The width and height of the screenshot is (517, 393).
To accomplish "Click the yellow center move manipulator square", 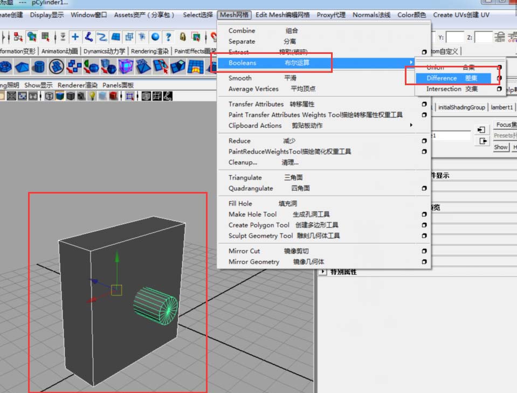I will (116, 290).
